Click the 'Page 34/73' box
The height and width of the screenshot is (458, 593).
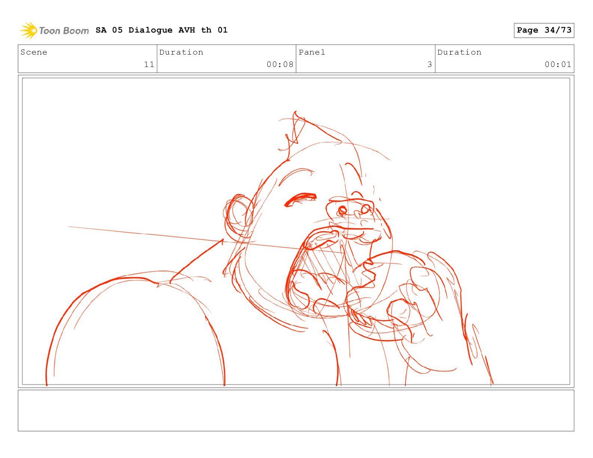pos(544,30)
